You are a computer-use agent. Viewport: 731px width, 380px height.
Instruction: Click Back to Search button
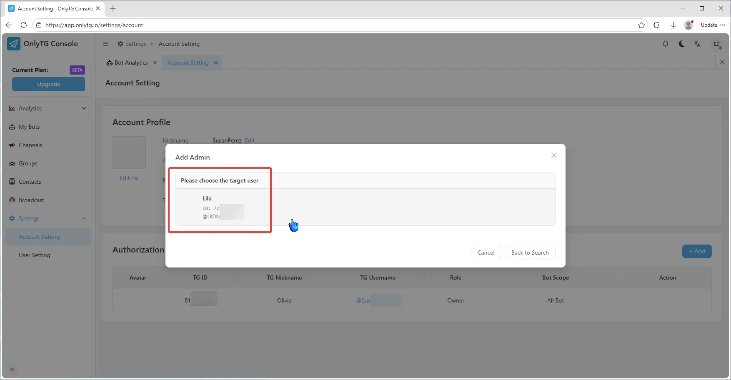[x=530, y=252]
